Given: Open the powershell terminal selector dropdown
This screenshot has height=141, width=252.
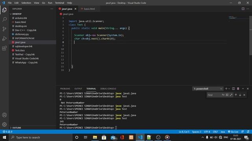Looking at the screenshot, I should (208, 89).
